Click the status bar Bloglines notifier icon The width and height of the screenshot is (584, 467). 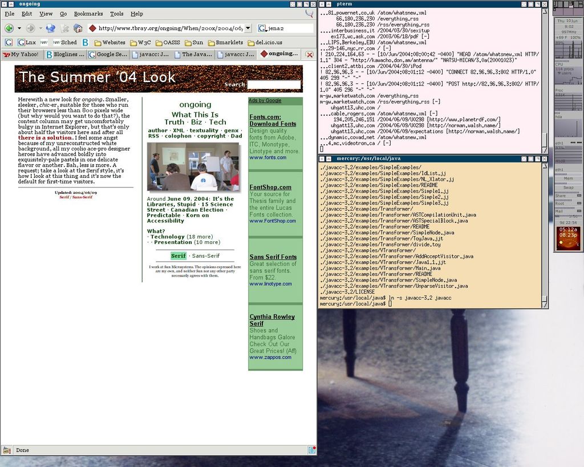pyautogui.click(x=312, y=450)
